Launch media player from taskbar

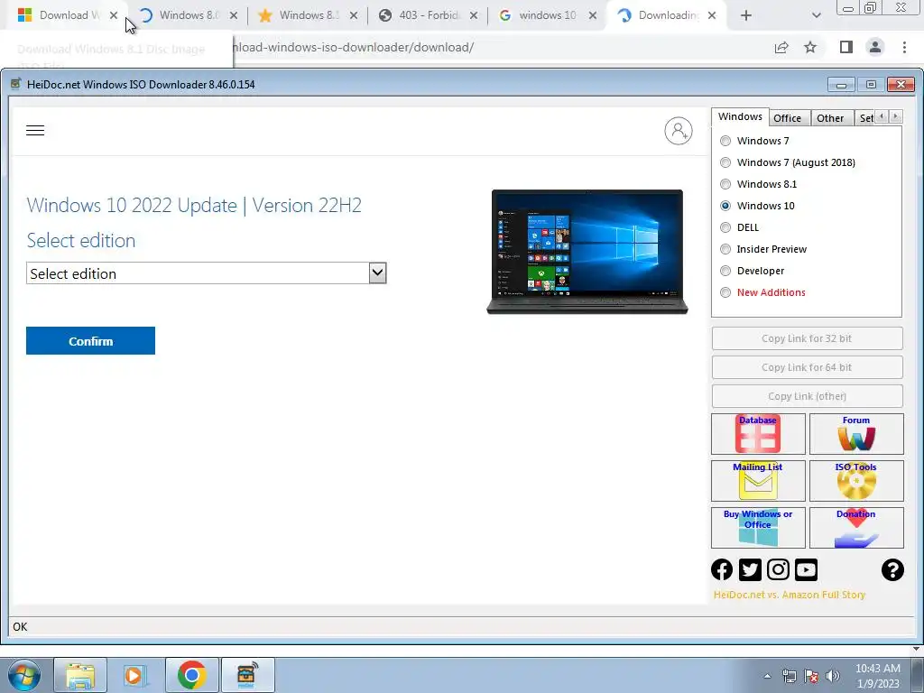coord(135,675)
